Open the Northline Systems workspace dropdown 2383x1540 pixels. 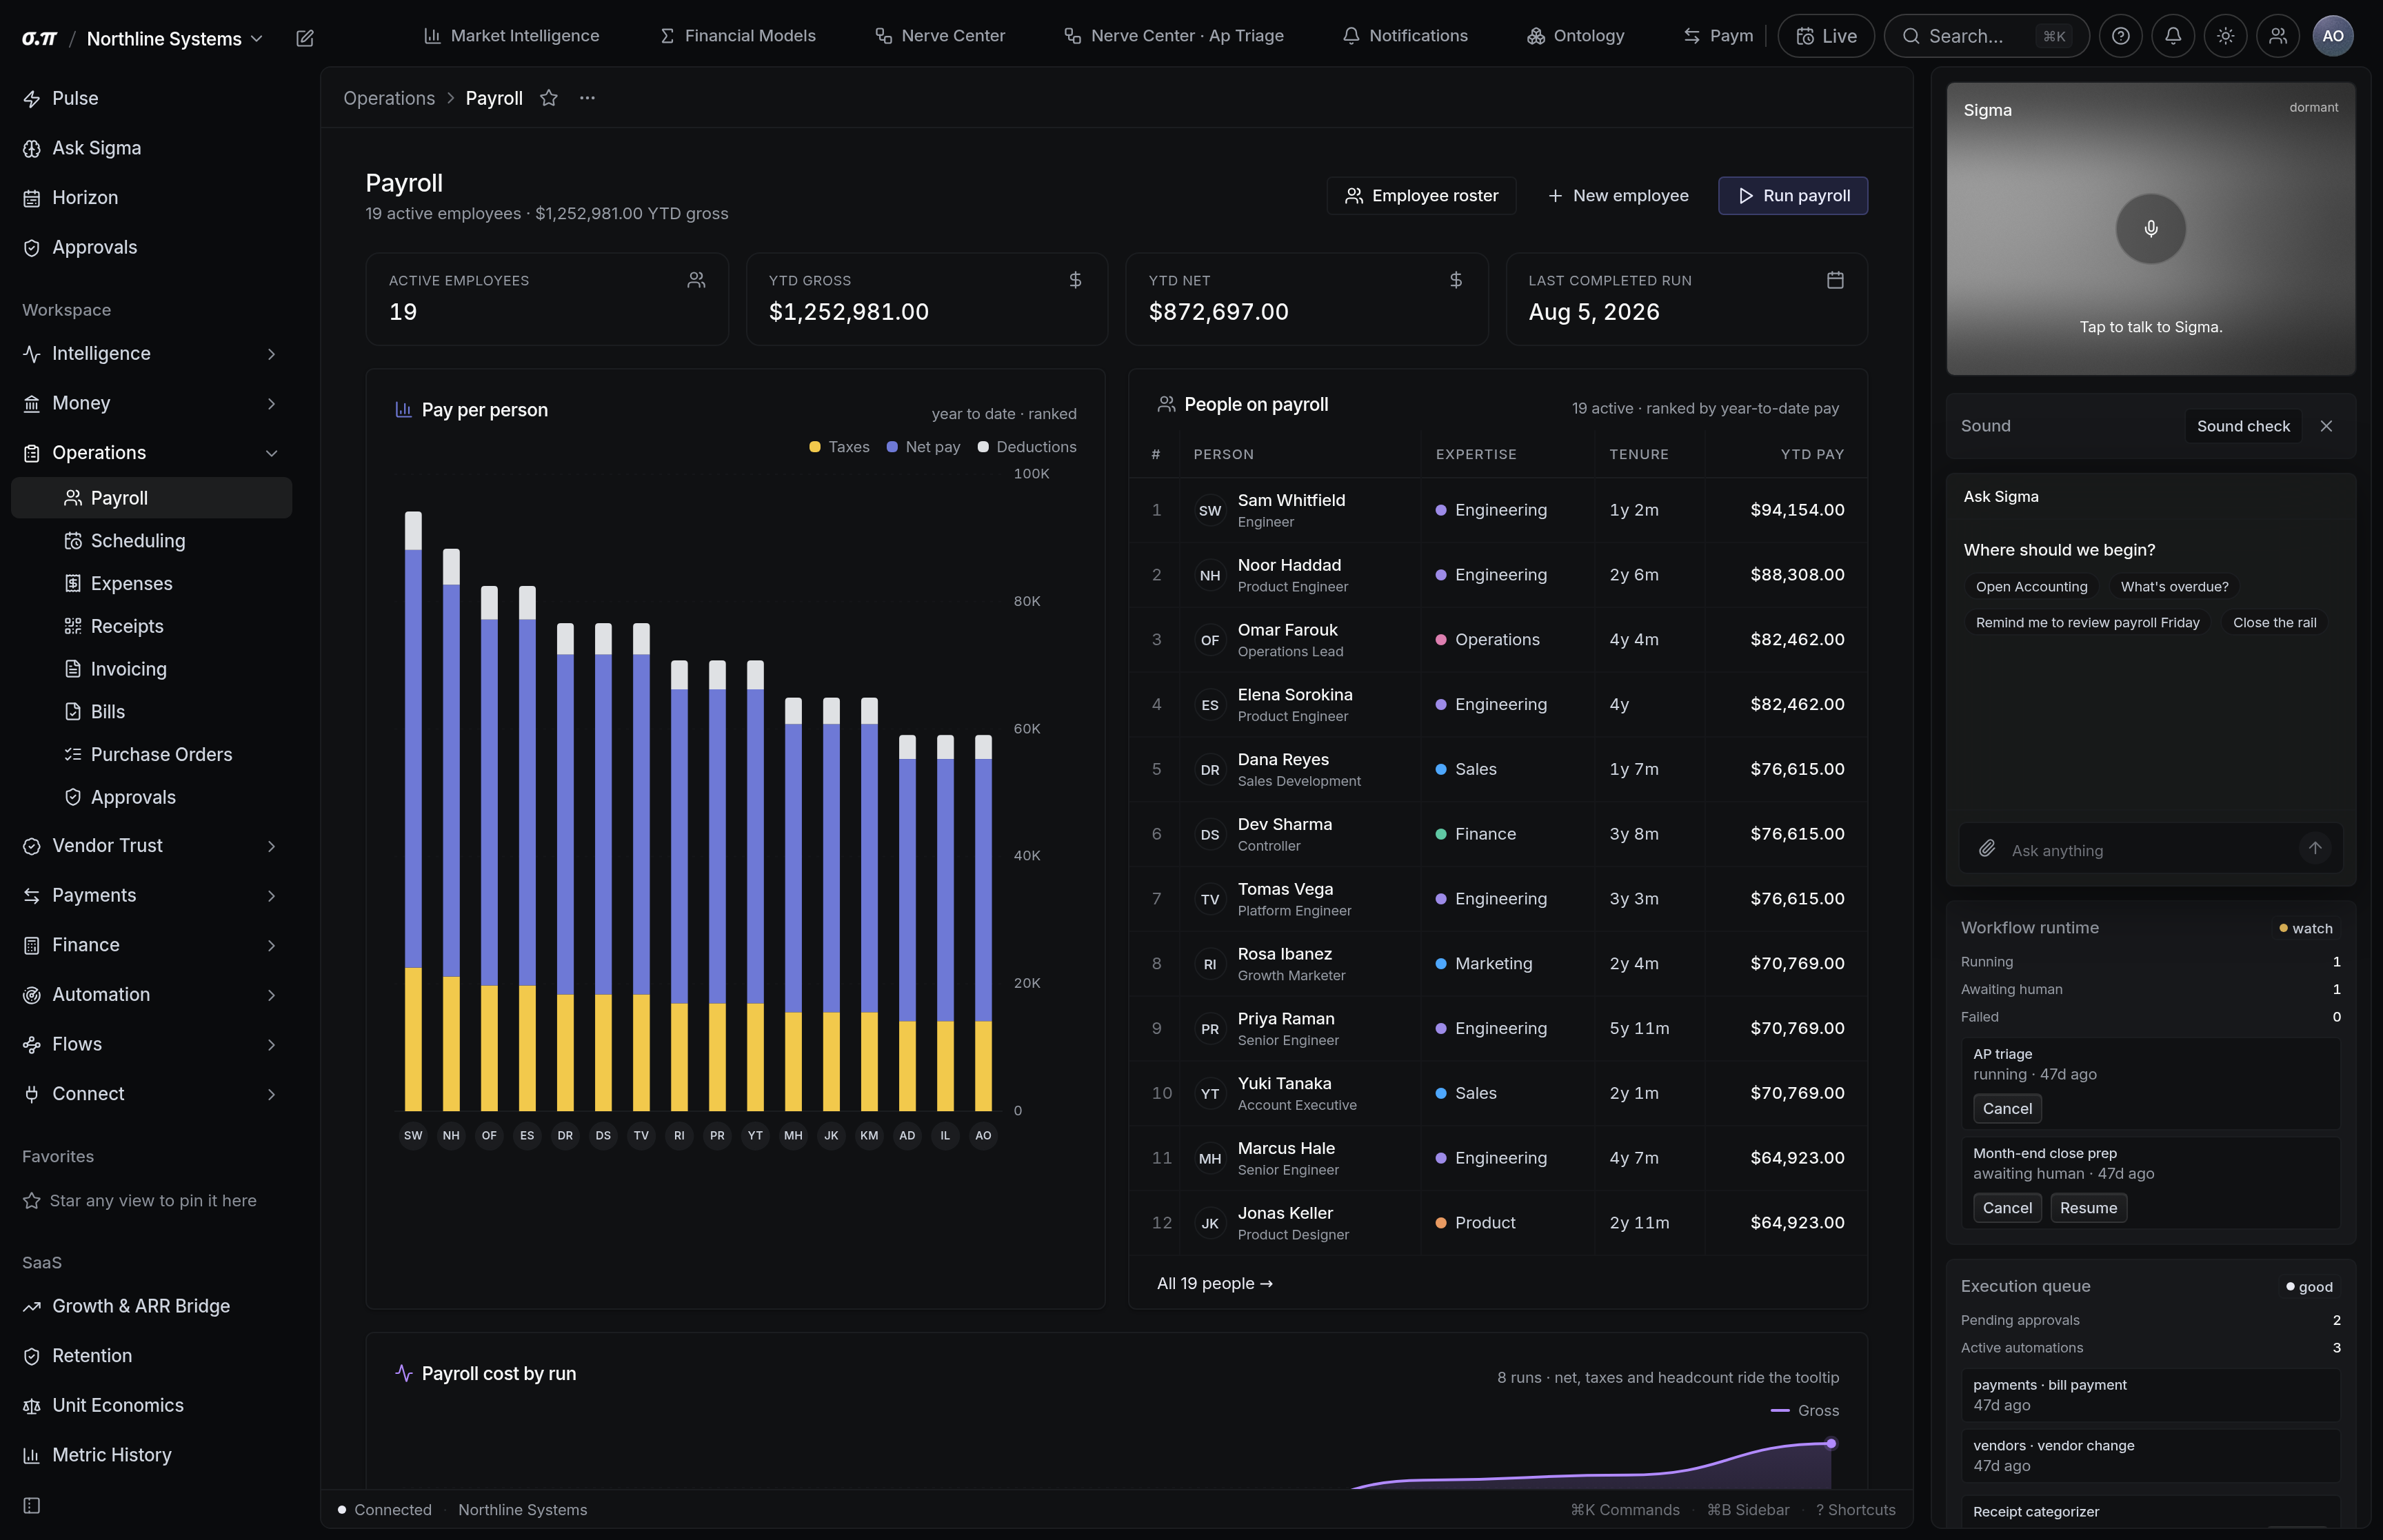(x=174, y=38)
